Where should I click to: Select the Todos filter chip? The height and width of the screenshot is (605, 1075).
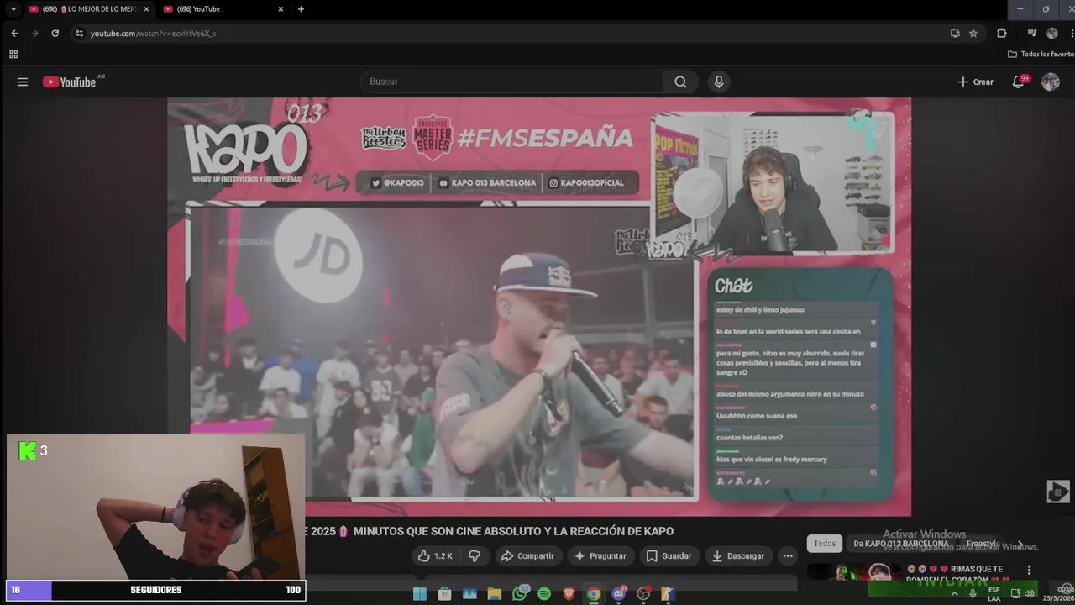(x=825, y=544)
